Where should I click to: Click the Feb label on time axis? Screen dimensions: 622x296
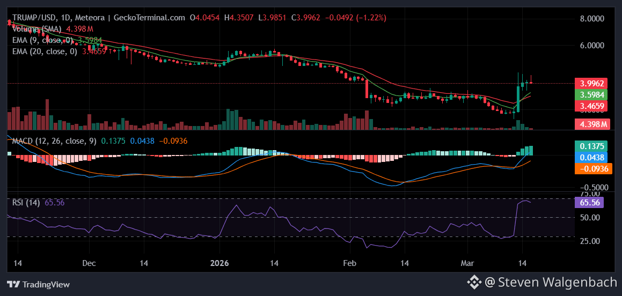[350, 263]
